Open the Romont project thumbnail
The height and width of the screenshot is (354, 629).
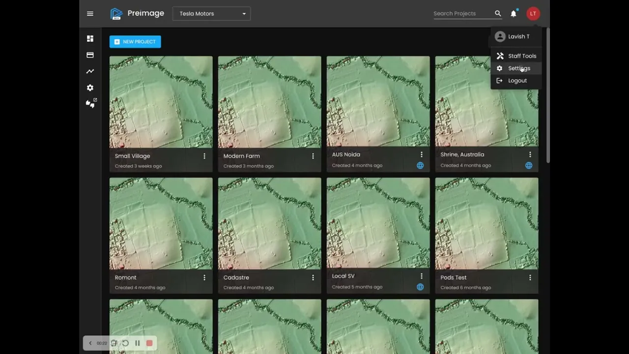click(161, 224)
